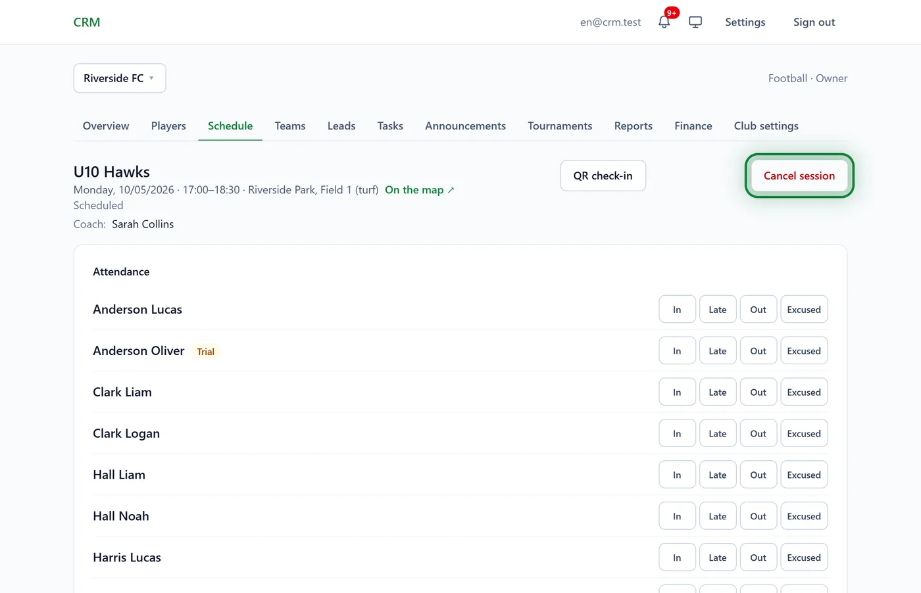
Task: Click the player name Hall Noah
Action: pyautogui.click(x=121, y=516)
